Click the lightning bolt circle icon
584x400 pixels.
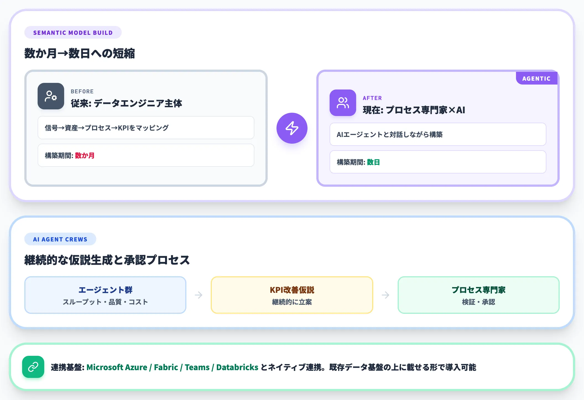pyautogui.click(x=292, y=128)
